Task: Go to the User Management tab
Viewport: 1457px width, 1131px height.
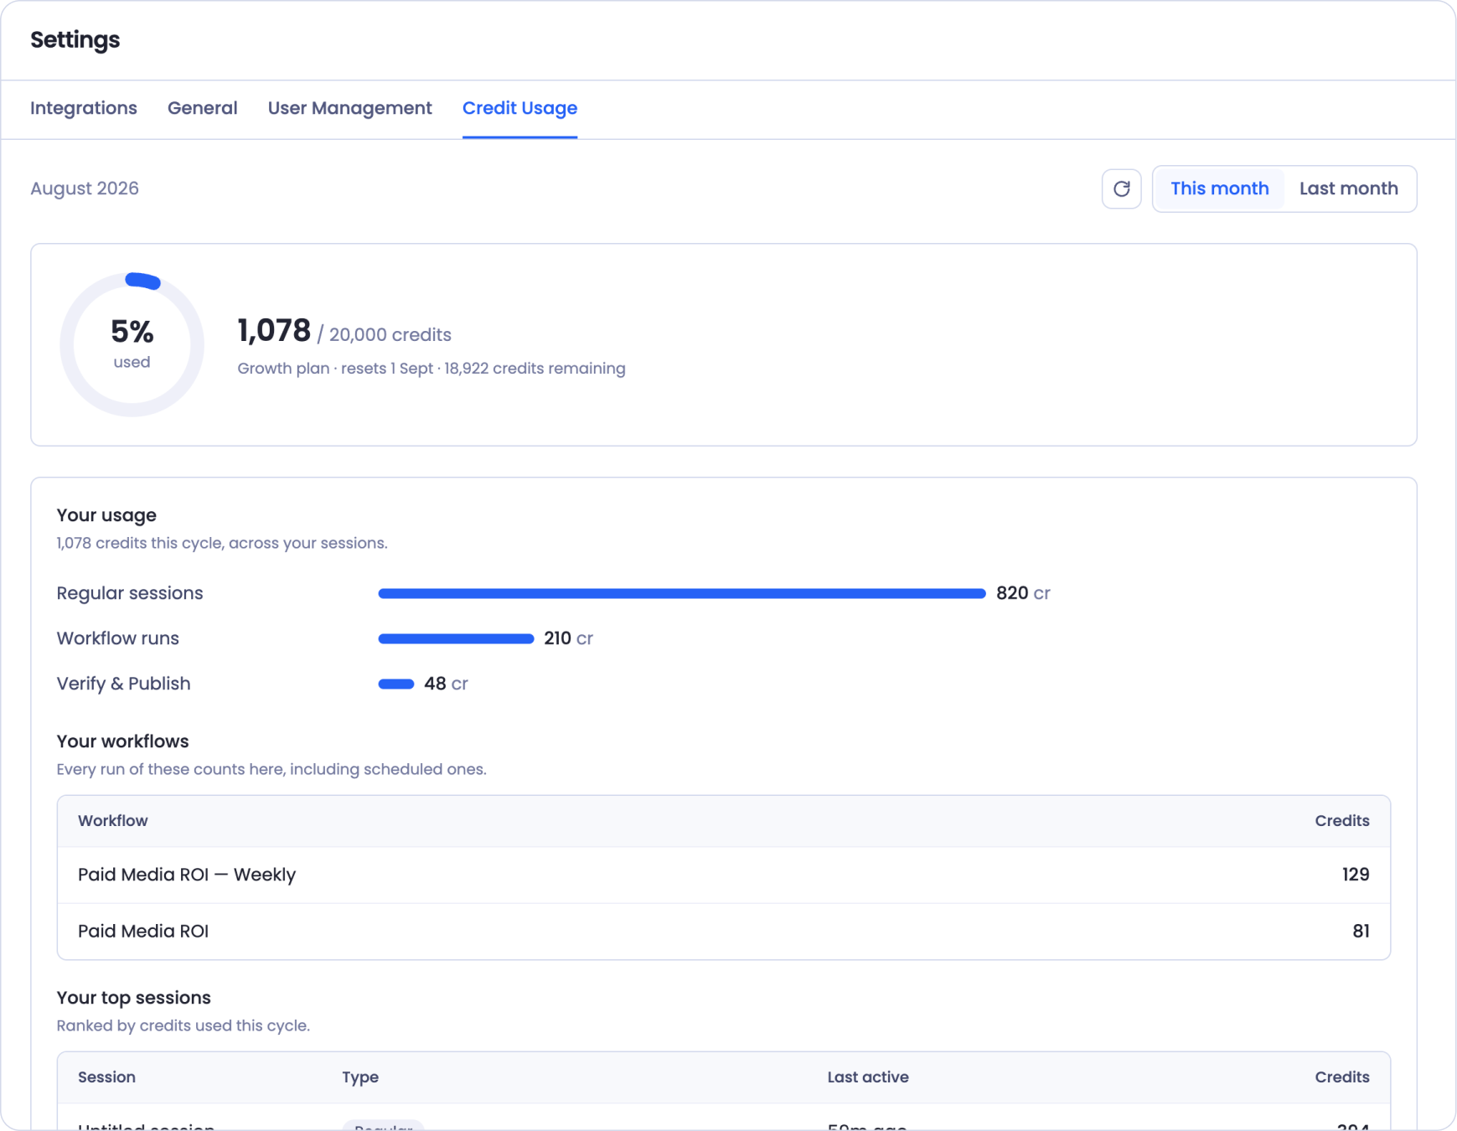Action: tap(349, 108)
